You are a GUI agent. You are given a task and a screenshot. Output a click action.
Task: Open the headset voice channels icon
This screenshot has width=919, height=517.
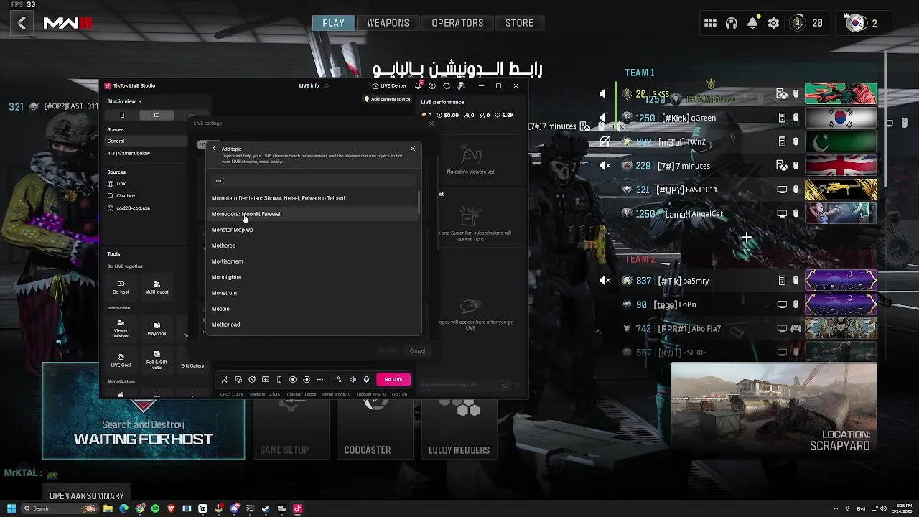(x=732, y=23)
